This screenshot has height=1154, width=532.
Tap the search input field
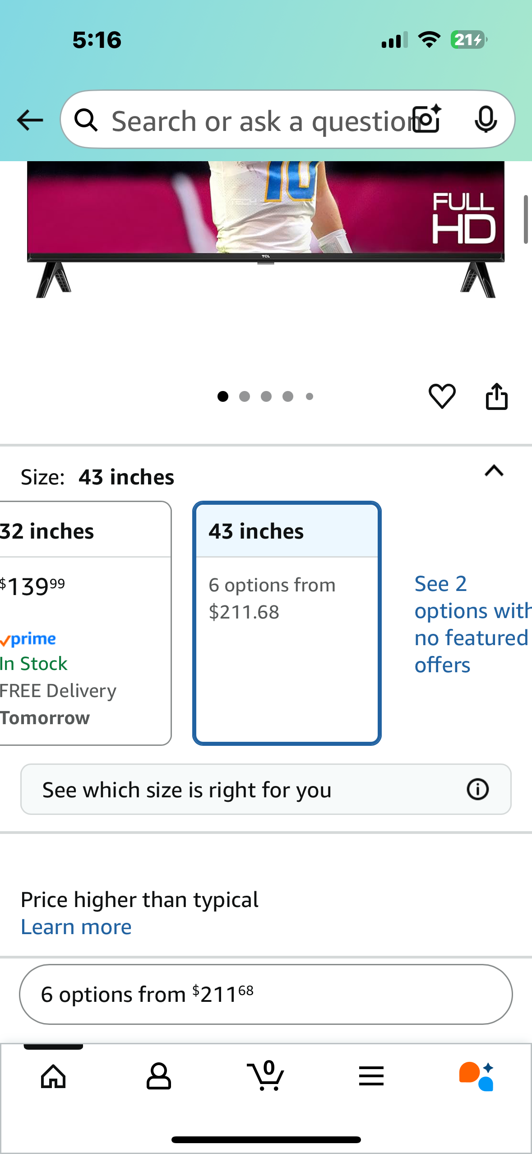click(x=257, y=121)
